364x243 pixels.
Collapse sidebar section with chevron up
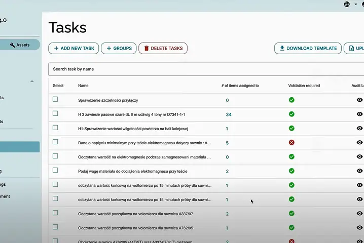(32, 82)
